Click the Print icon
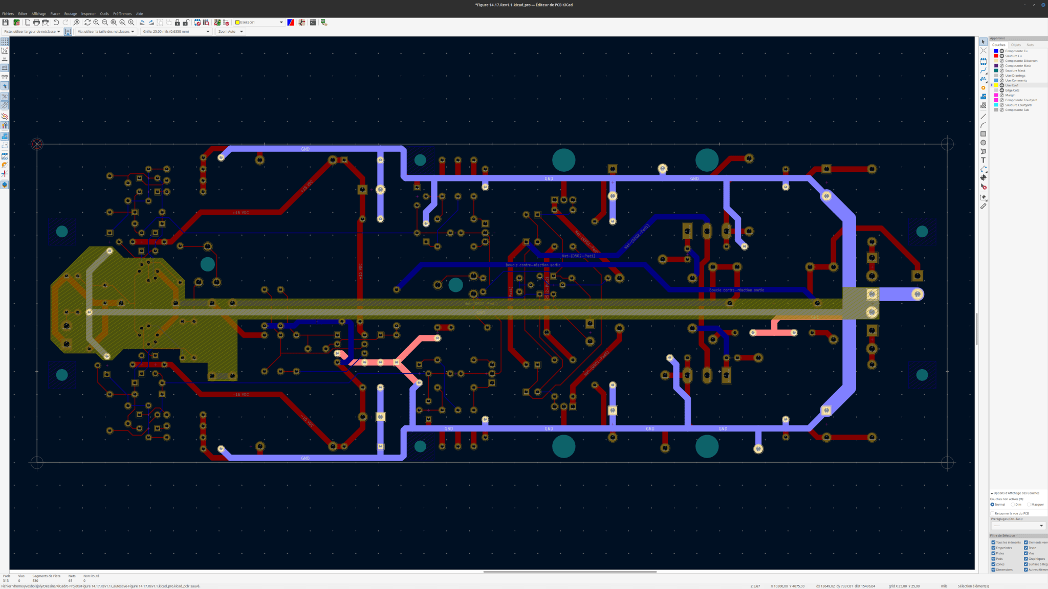 [x=36, y=22]
